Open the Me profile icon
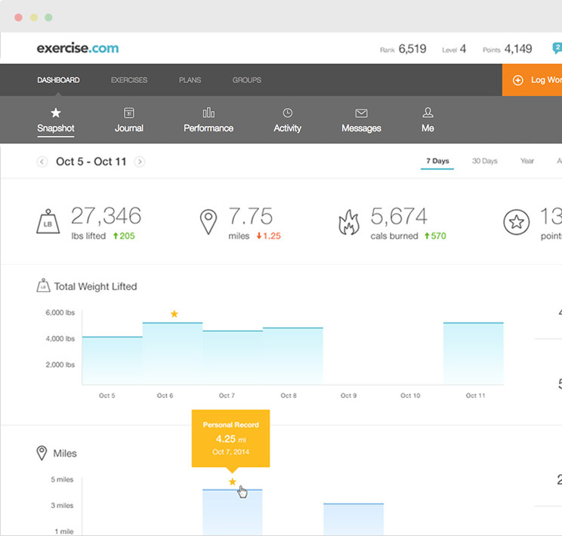 point(428,112)
